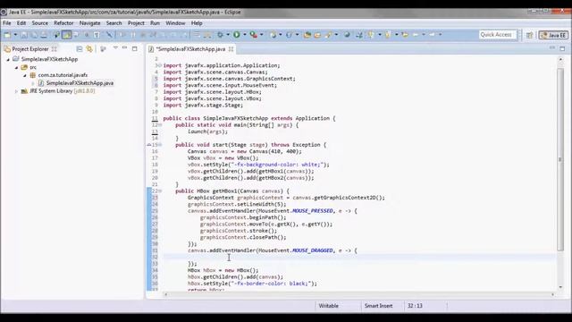Collapse the src folder node

16,68
